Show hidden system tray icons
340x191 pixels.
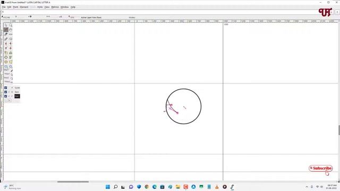point(307,187)
